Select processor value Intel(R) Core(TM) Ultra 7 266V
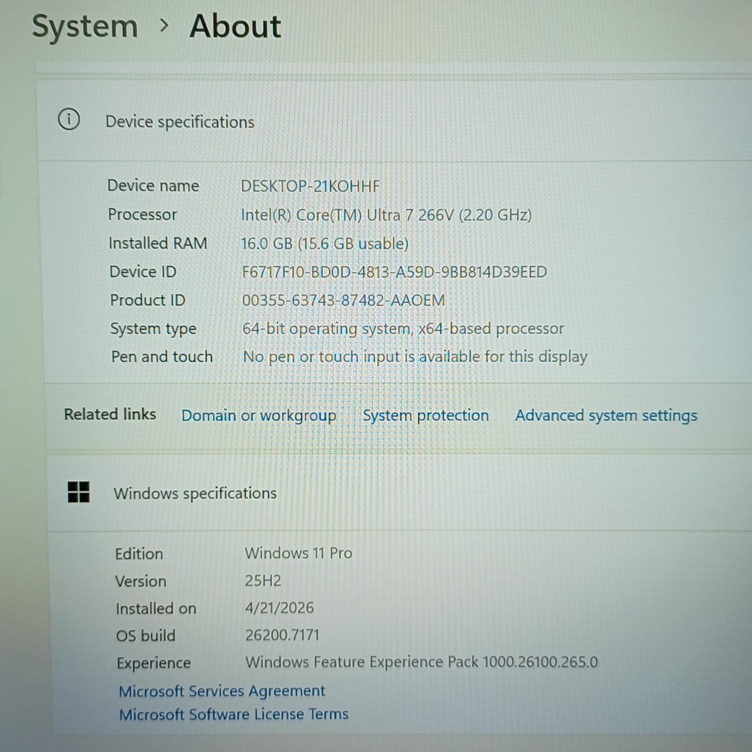This screenshot has width=752, height=752. pos(386,215)
